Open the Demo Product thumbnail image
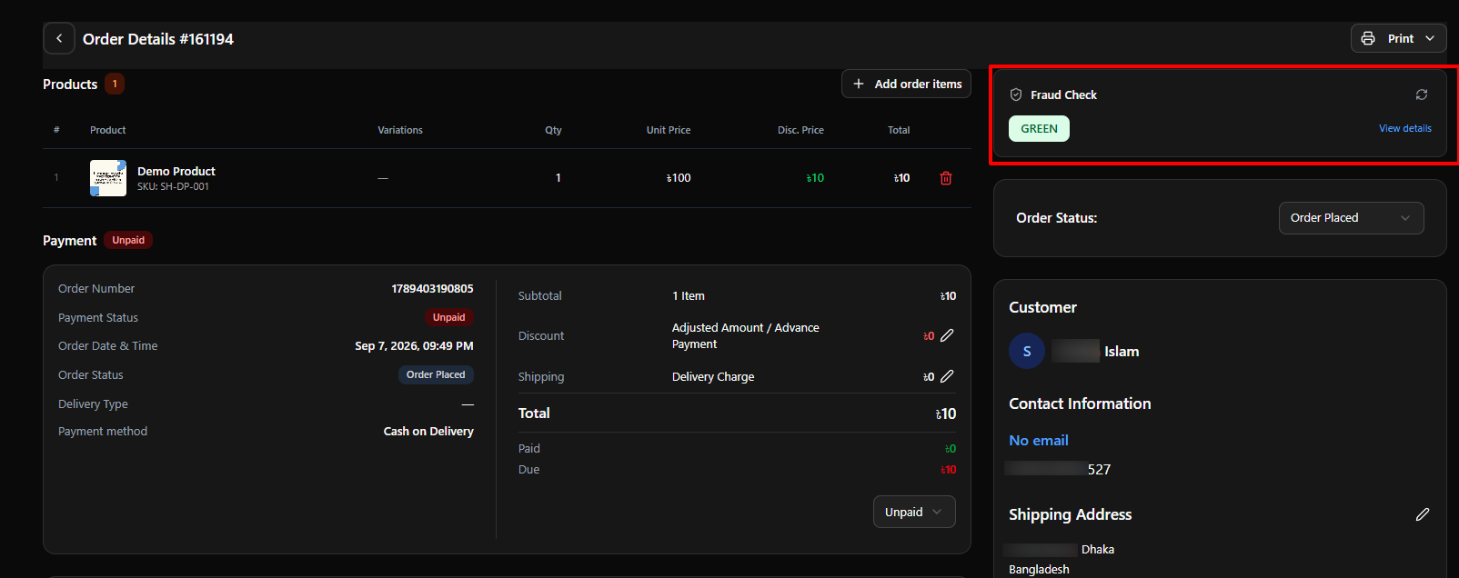The image size is (1459, 578). click(x=108, y=178)
